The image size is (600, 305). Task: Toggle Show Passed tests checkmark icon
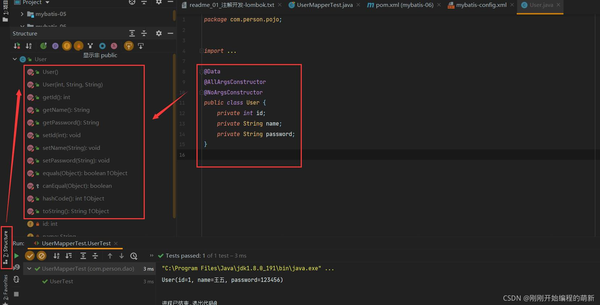point(30,256)
